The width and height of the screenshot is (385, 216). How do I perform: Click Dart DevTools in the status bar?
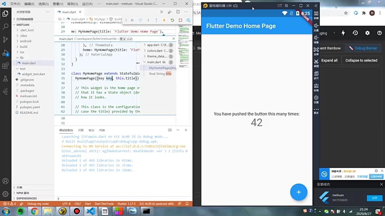pos(104,204)
